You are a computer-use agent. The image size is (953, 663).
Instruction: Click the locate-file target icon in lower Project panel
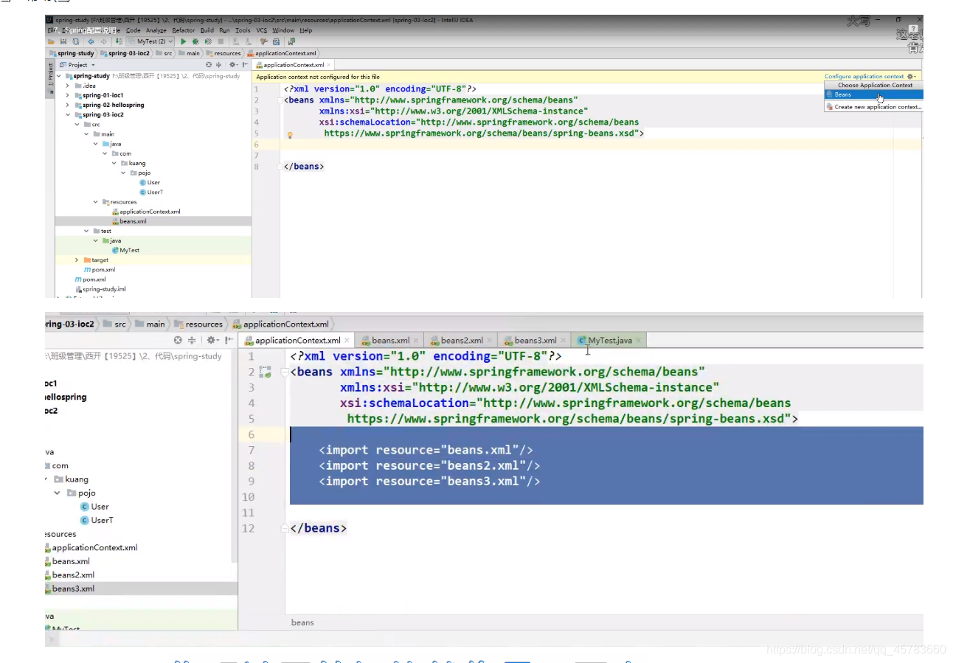pyautogui.click(x=178, y=340)
